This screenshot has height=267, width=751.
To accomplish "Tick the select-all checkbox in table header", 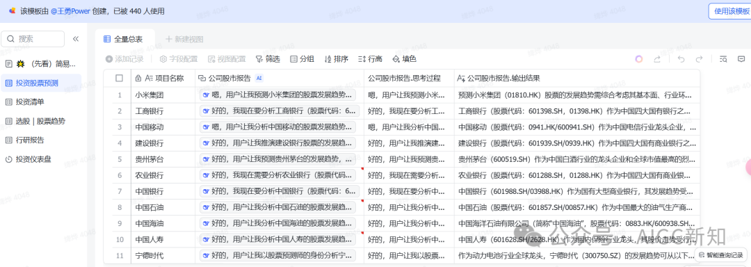I will tap(120, 78).
